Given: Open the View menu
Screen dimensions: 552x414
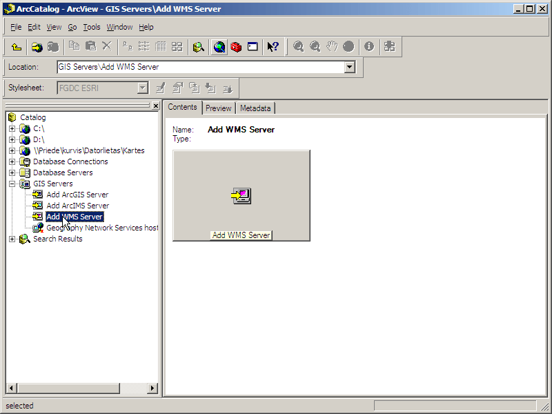Looking at the screenshot, I should pyautogui.click(x=54, y=27).
